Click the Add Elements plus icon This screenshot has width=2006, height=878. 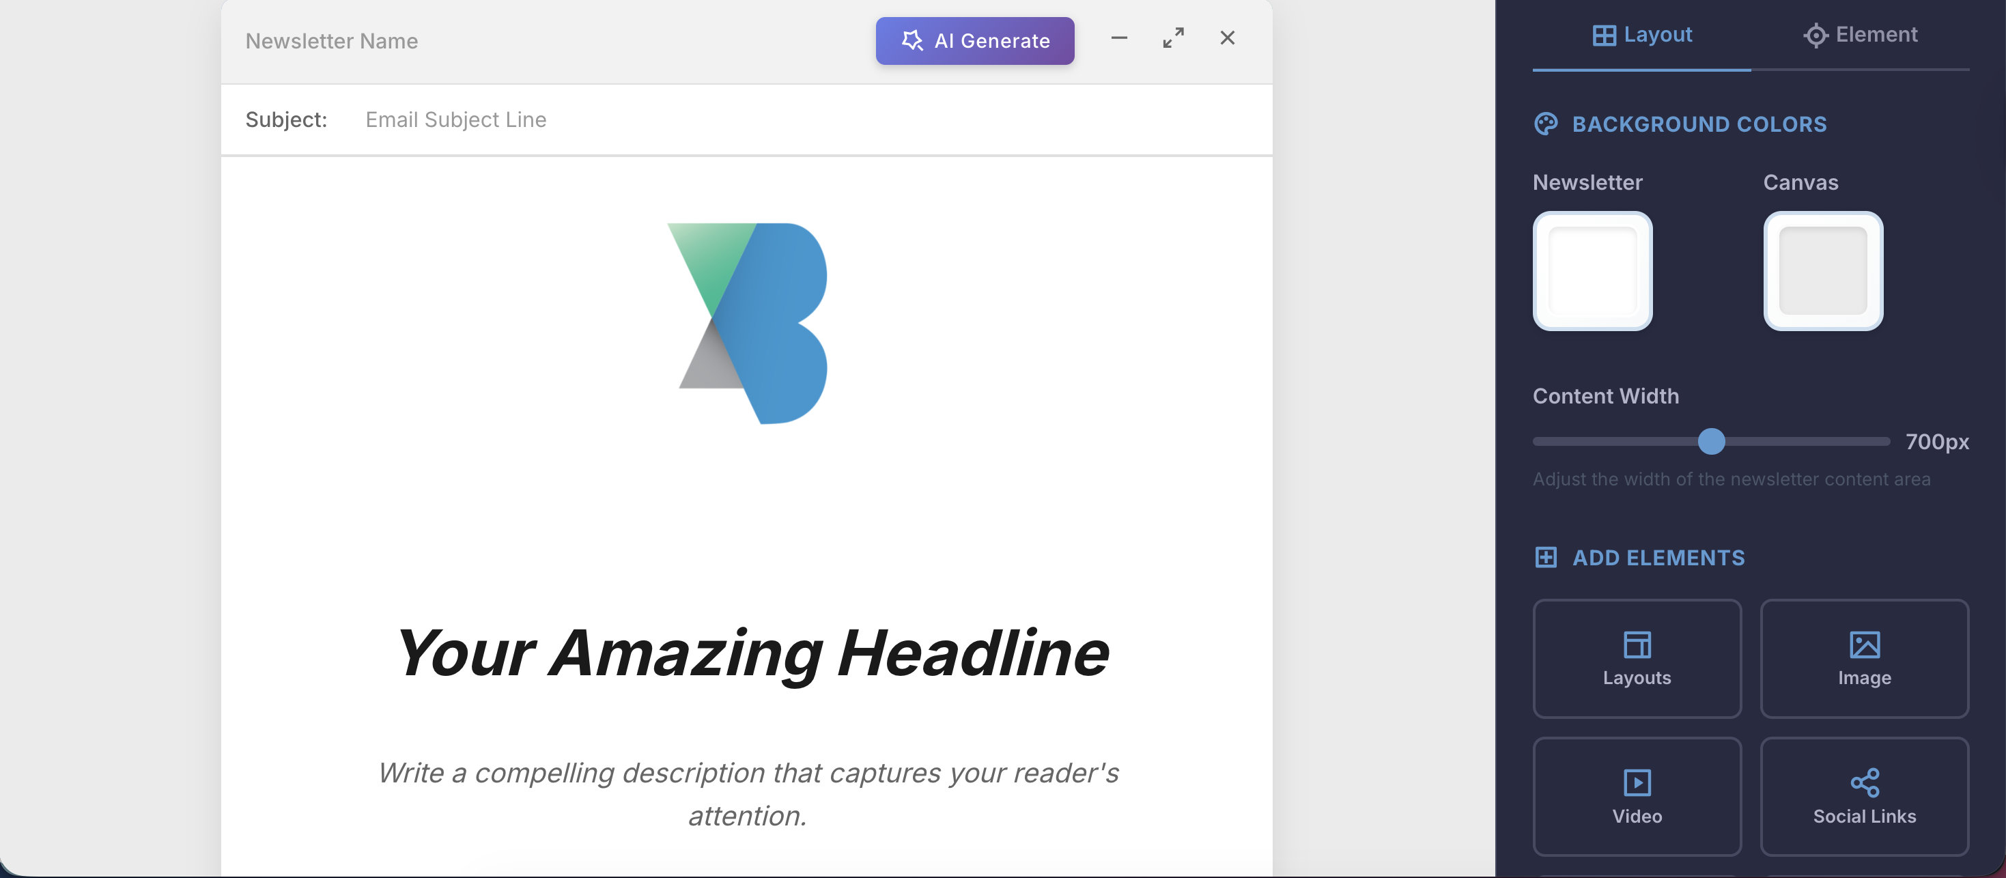click(1546, 557)
